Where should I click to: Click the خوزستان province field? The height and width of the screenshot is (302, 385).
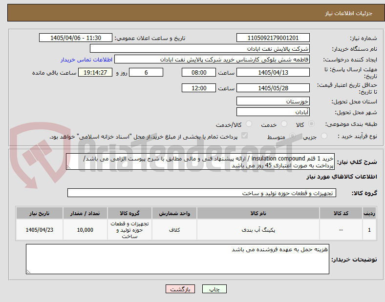(x=273, y=101)
